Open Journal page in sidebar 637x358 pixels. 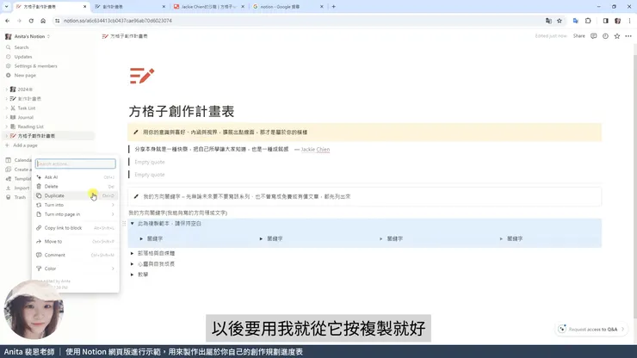25,117
